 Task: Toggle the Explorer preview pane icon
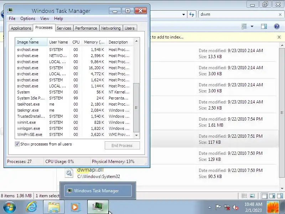coord(264,26)
